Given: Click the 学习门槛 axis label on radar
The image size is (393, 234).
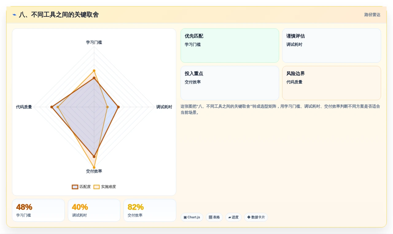Looking at the screenshot, I should point(94,42).
